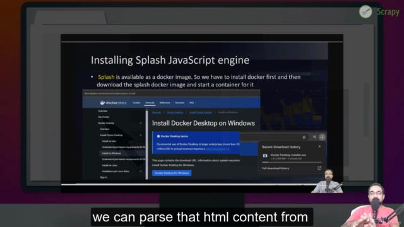Select Install on Windows in sidebar

click(112, 153)
